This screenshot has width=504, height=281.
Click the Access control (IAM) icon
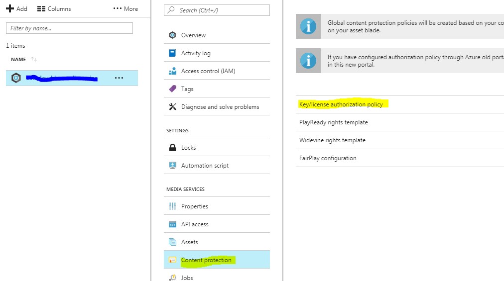[x=173, y=71]
